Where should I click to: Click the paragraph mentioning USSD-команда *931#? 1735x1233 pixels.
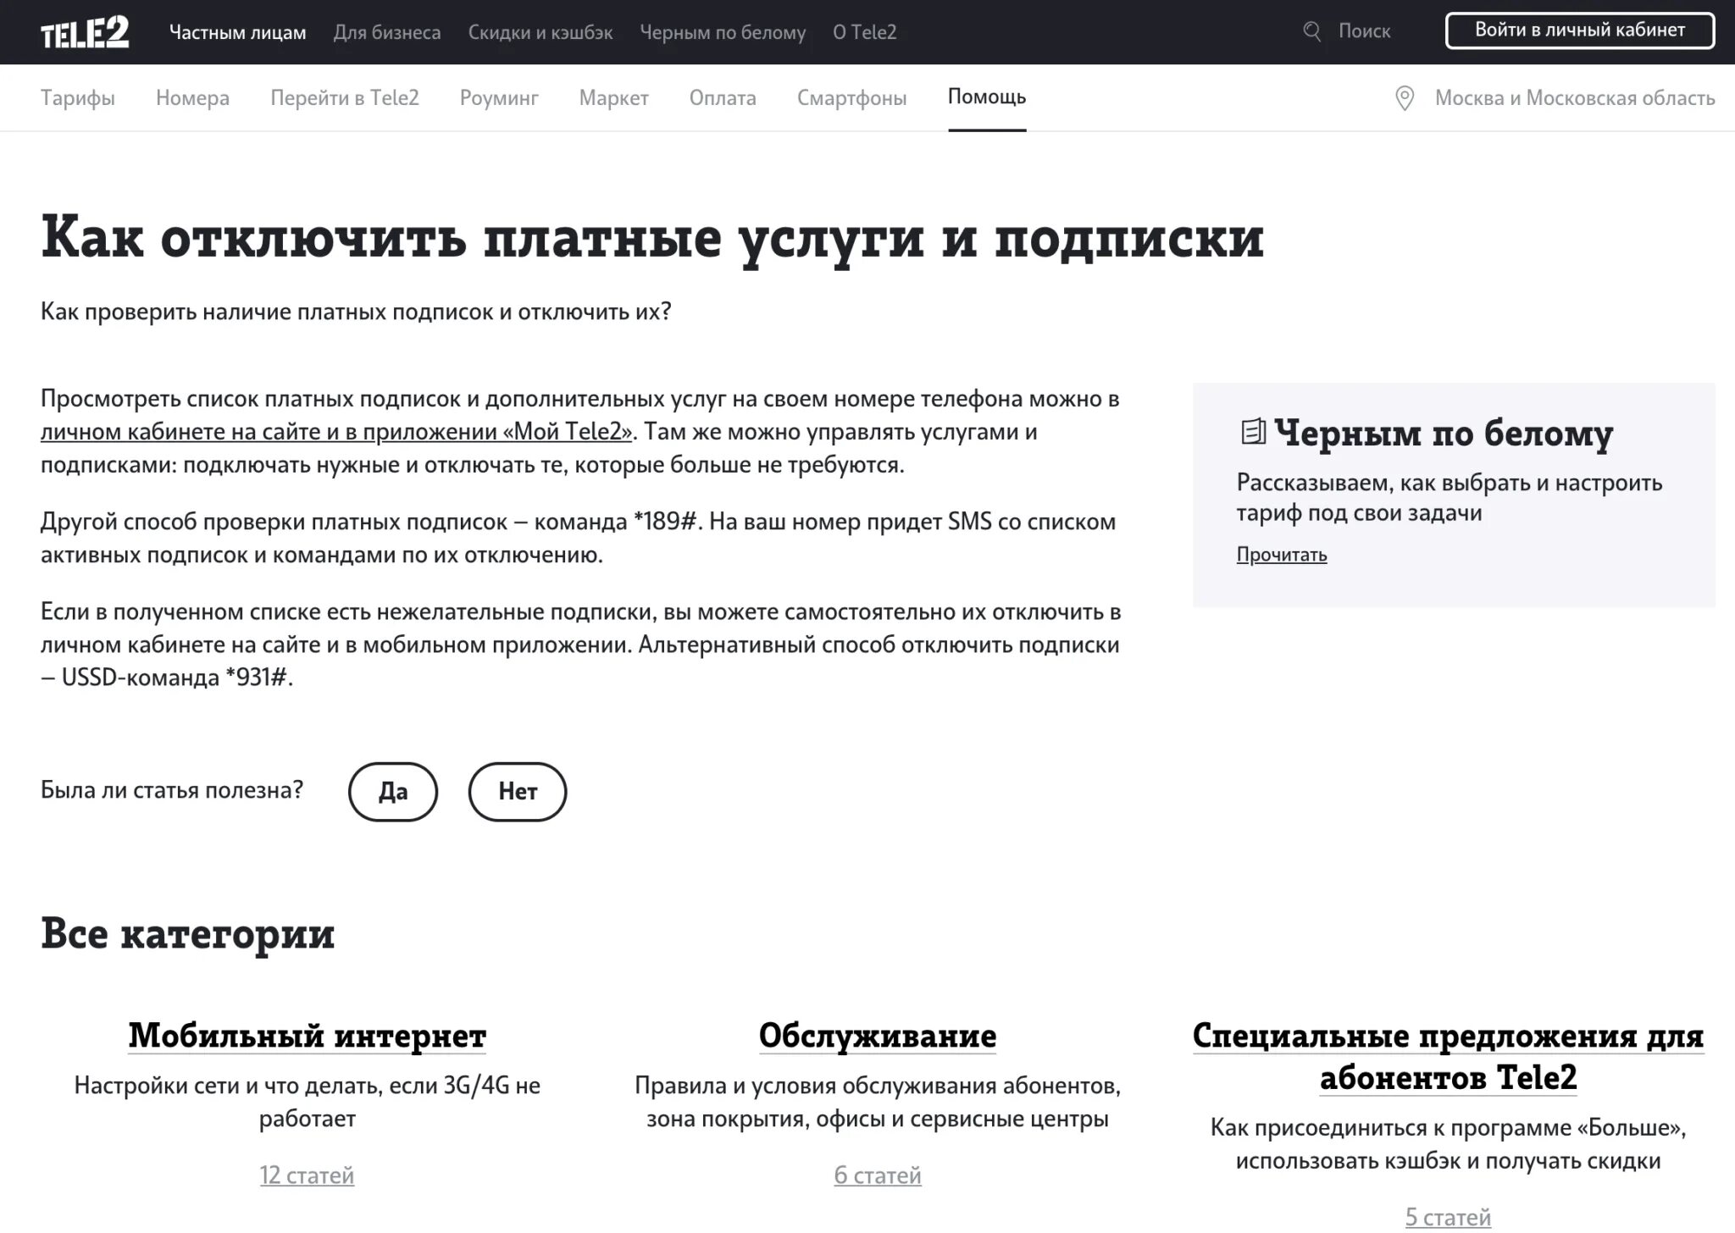pyautogui.click(x=581, y=644)
